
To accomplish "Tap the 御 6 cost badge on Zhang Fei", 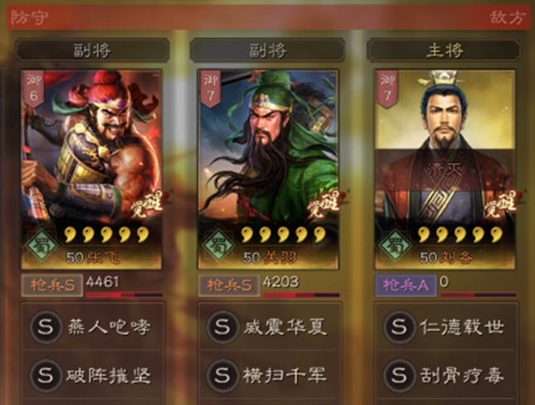I will click(x=33, y=89).
